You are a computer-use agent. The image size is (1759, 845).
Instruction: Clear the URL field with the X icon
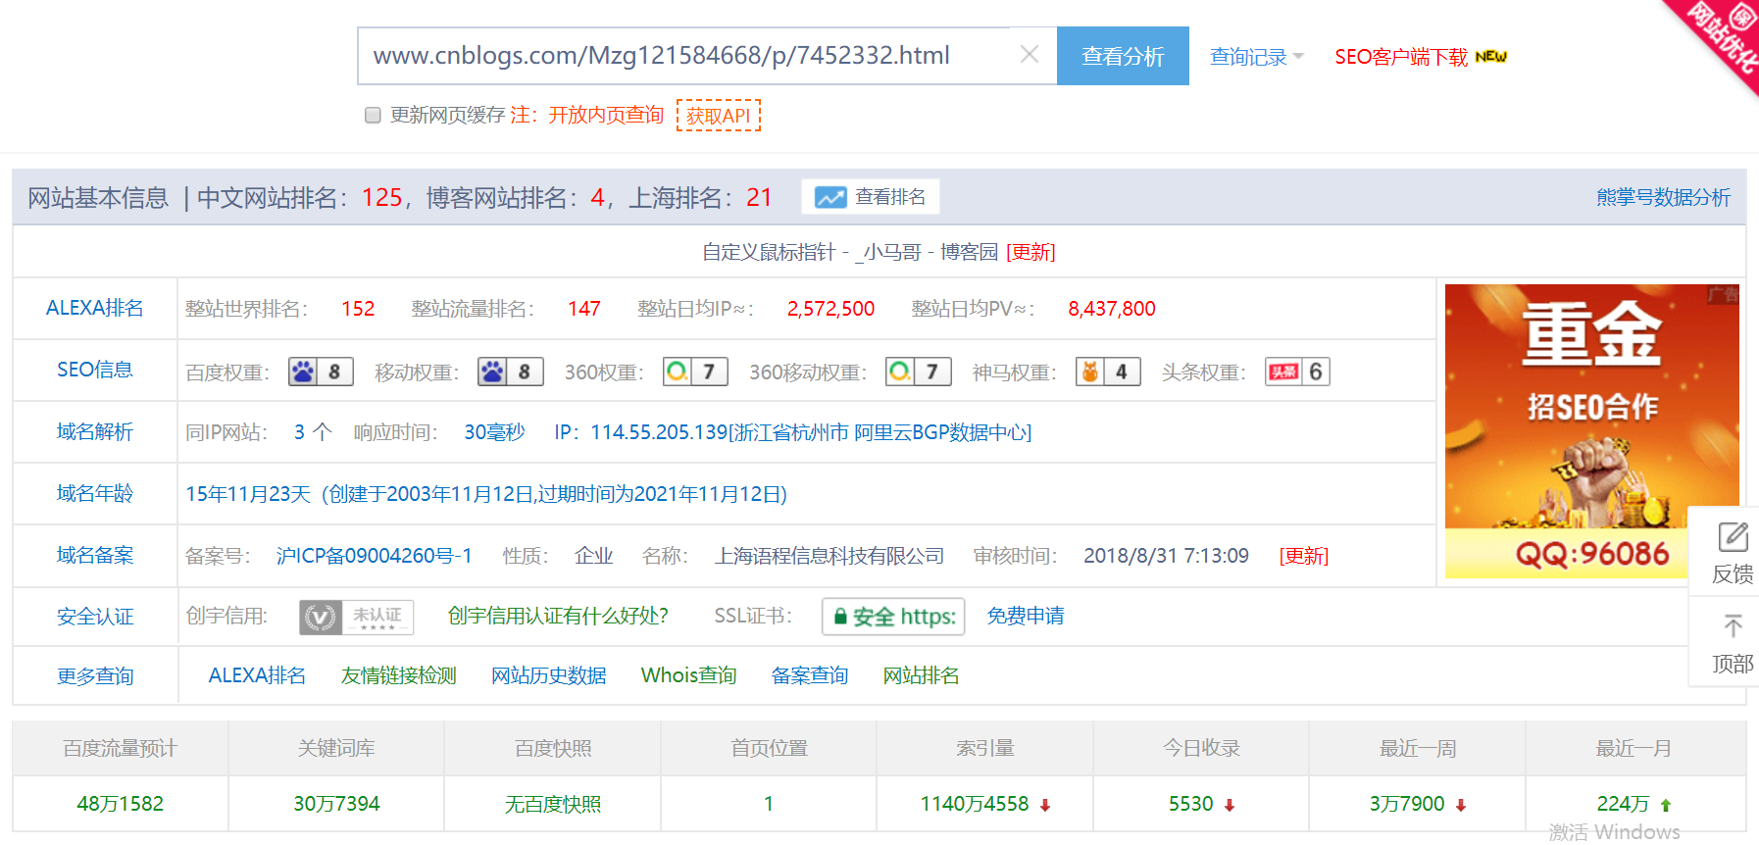coord(1029,55)
